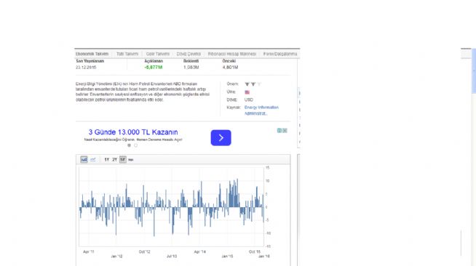476x266 pixels.
Task: Click the page vertical scrollbar thumb
Action: tap(474, 71)
